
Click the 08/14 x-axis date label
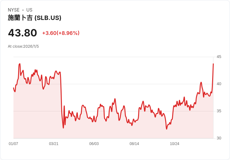click(134, 144)
